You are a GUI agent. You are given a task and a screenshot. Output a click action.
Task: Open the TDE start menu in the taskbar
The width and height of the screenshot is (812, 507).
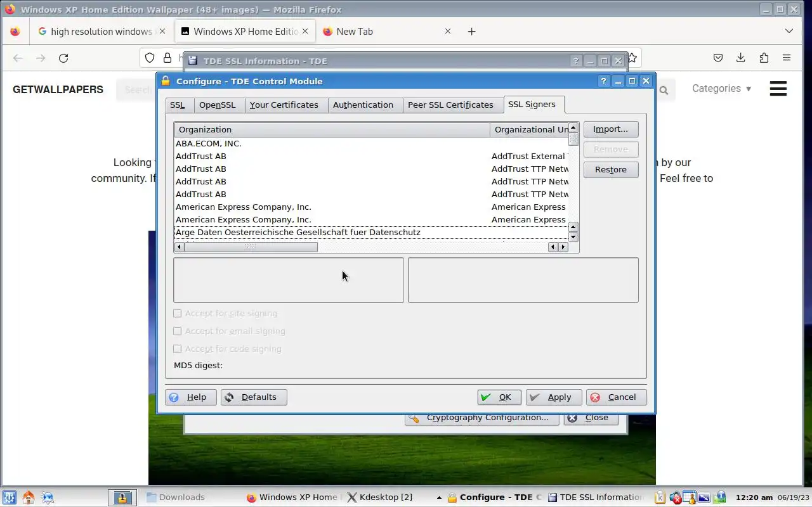[x=10, y=497]
